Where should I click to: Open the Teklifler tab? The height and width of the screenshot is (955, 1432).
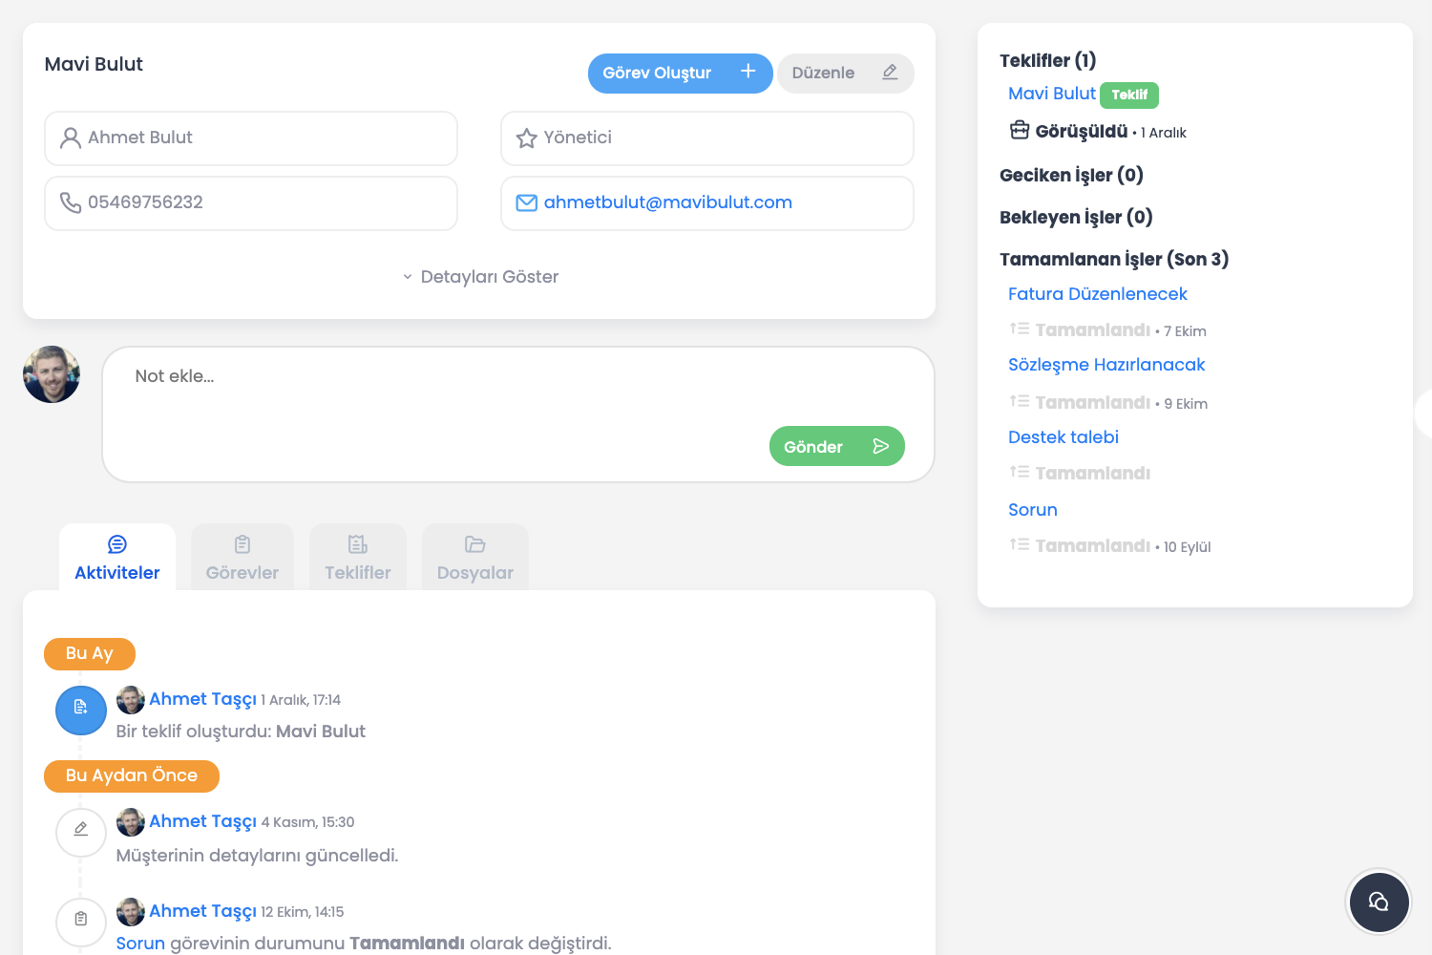coord(358,558)
